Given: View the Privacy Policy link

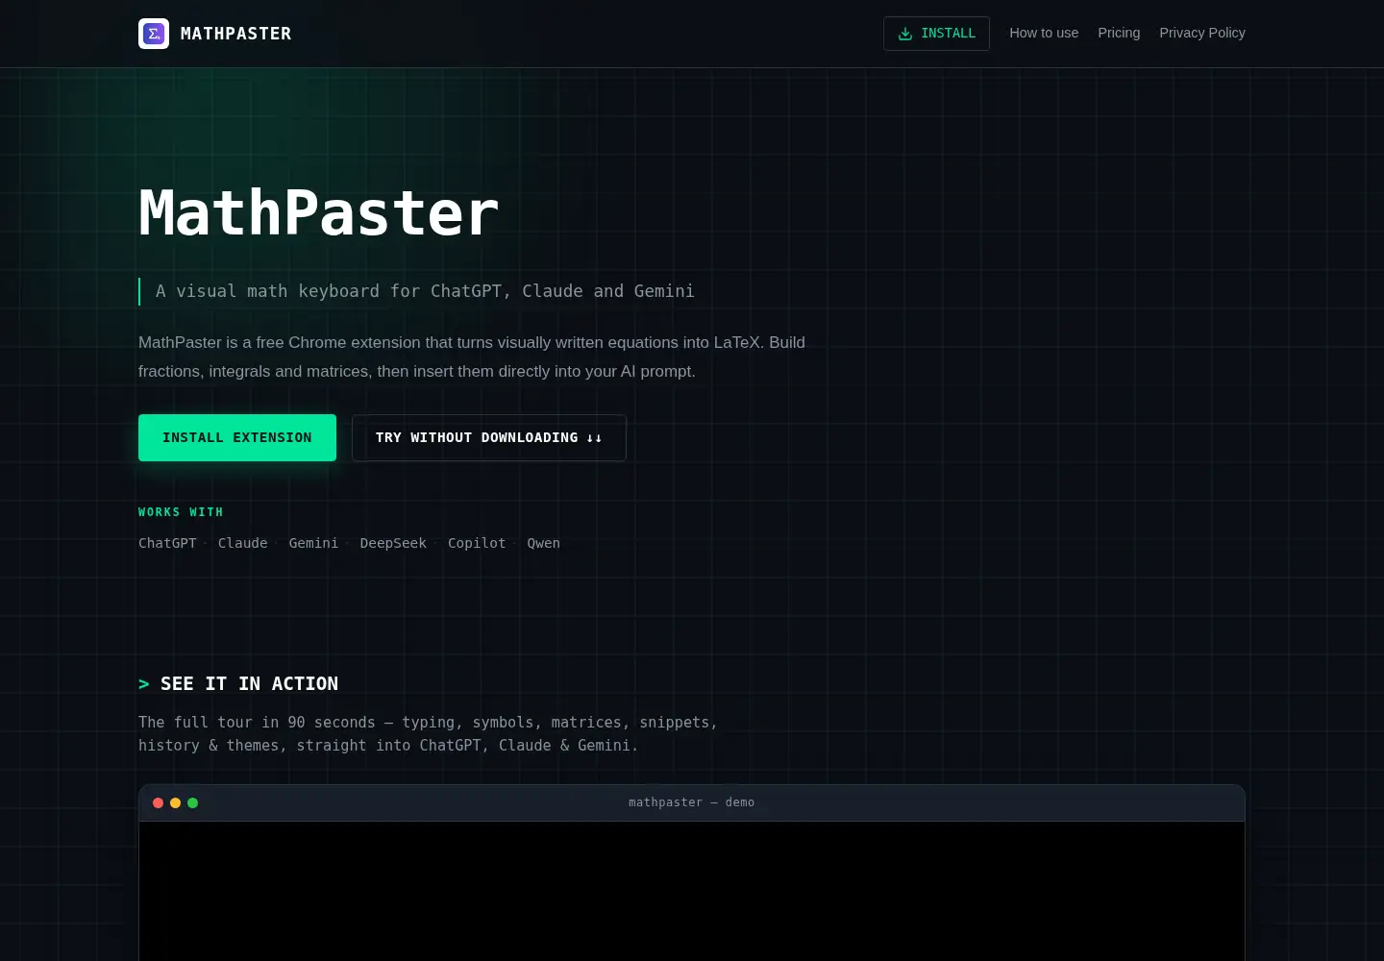Looking at the screenshot, I should (x=1202, y=33).
